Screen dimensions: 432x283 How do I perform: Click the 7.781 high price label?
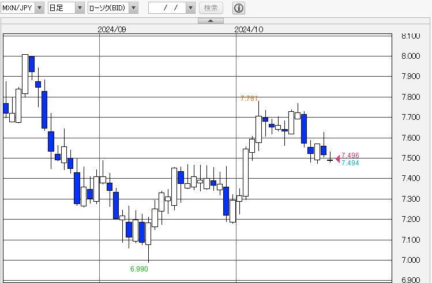click(x=249, y=99)
